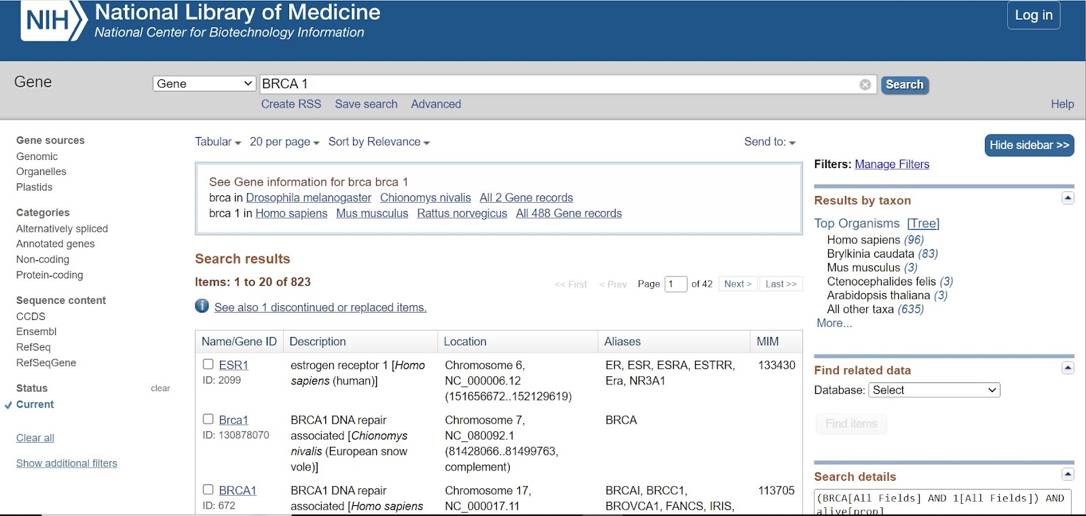Click the page number input field
The image size is (1086, 516).
pos(675,284)
